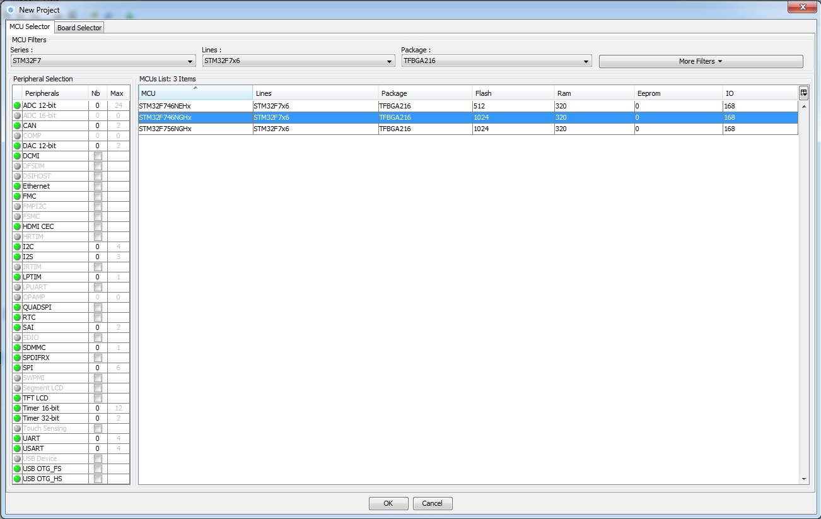Viewport: 821px width, 519px height.
Task: Enable the USB OTG_HS checkbox
Action: coord(98,479)
